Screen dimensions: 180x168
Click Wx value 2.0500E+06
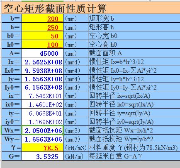click(x=42, y=130)
